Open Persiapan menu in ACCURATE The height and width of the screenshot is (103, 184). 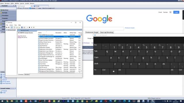7,3
